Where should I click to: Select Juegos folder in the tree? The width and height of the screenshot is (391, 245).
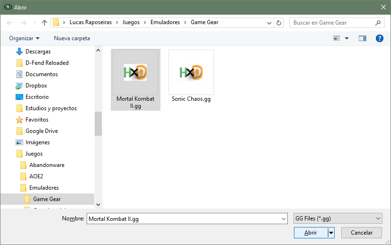tap(34, 154)
